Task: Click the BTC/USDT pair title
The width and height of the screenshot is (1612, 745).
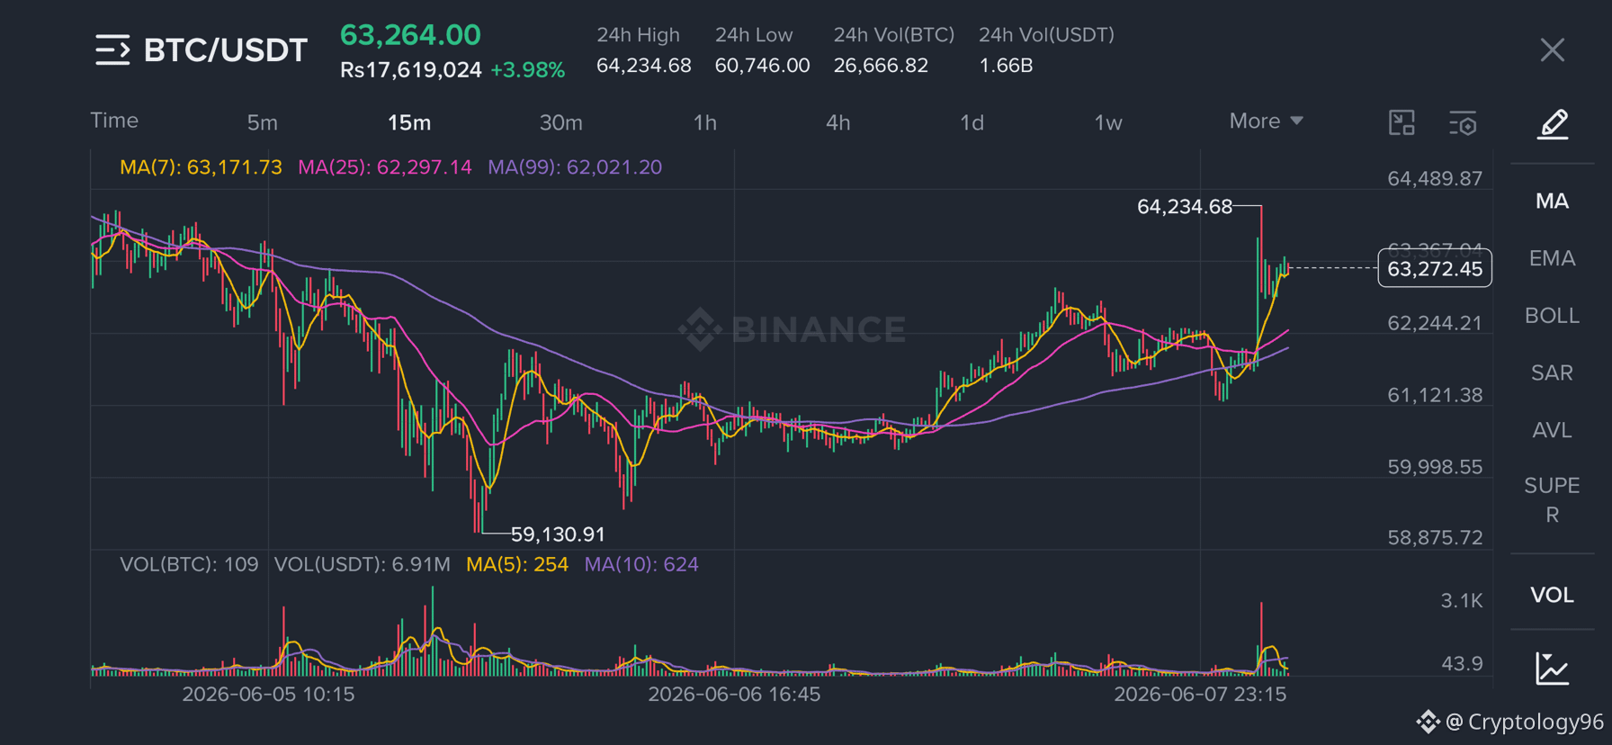Action: tap(226, 50)
